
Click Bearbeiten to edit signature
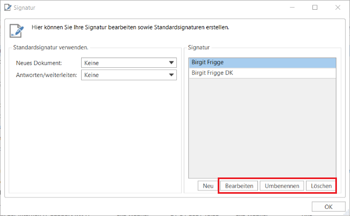[239, 186]
